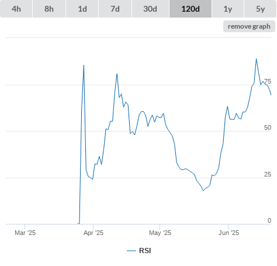This screenshot has width=277, height=266.
Task: Open the 1y time range
Action: [x=228, y=9]
